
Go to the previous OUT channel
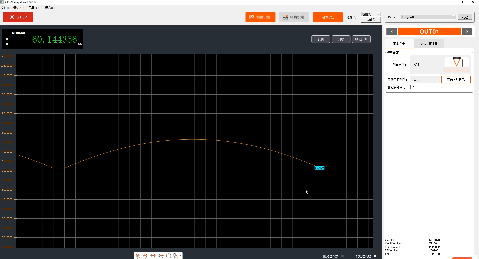[x=392, y=31]
